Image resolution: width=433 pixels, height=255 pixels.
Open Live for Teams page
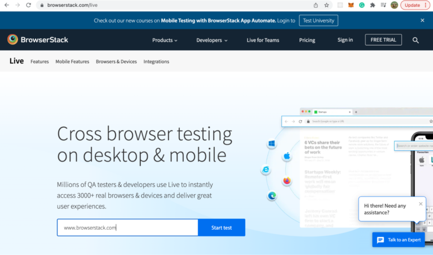coord(263,41)
